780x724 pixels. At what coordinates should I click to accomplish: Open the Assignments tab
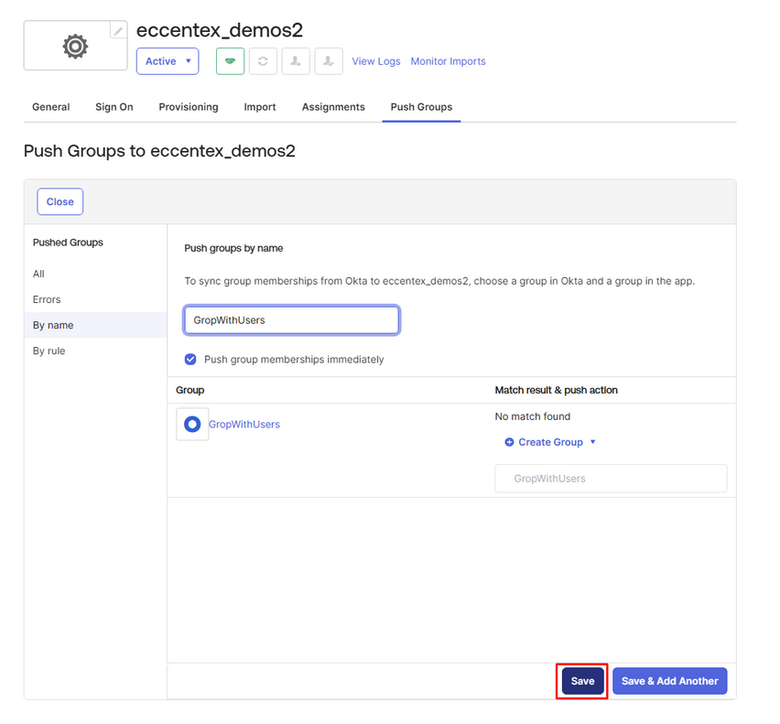333,107
